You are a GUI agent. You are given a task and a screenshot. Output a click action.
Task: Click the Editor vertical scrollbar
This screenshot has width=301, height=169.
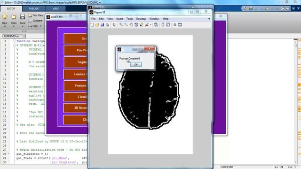coord(295,101)
